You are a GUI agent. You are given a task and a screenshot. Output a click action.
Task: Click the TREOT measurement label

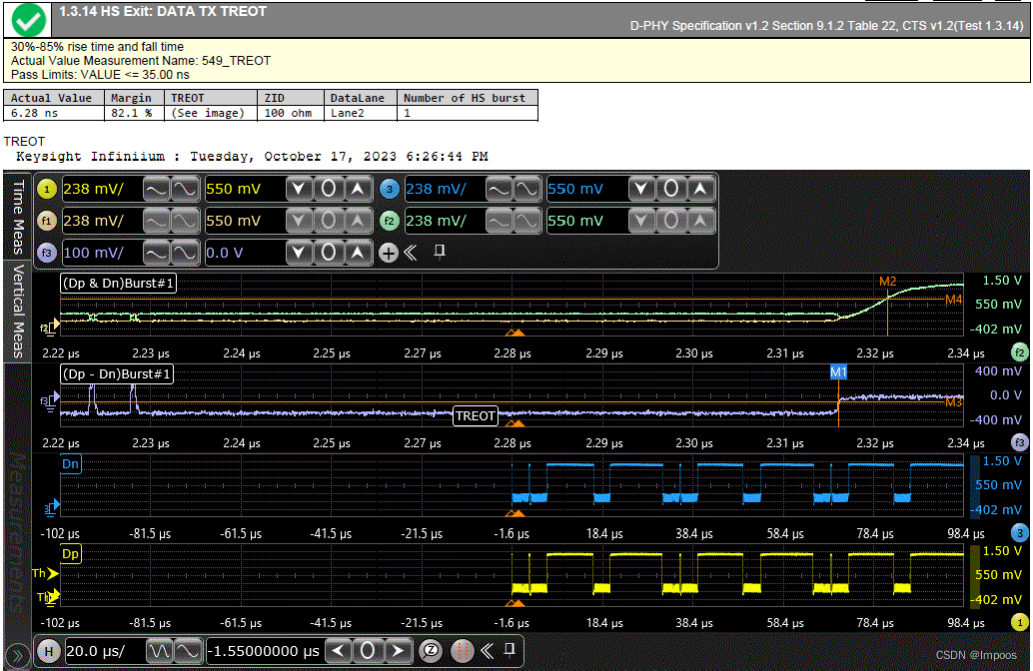tap(475, 416)
